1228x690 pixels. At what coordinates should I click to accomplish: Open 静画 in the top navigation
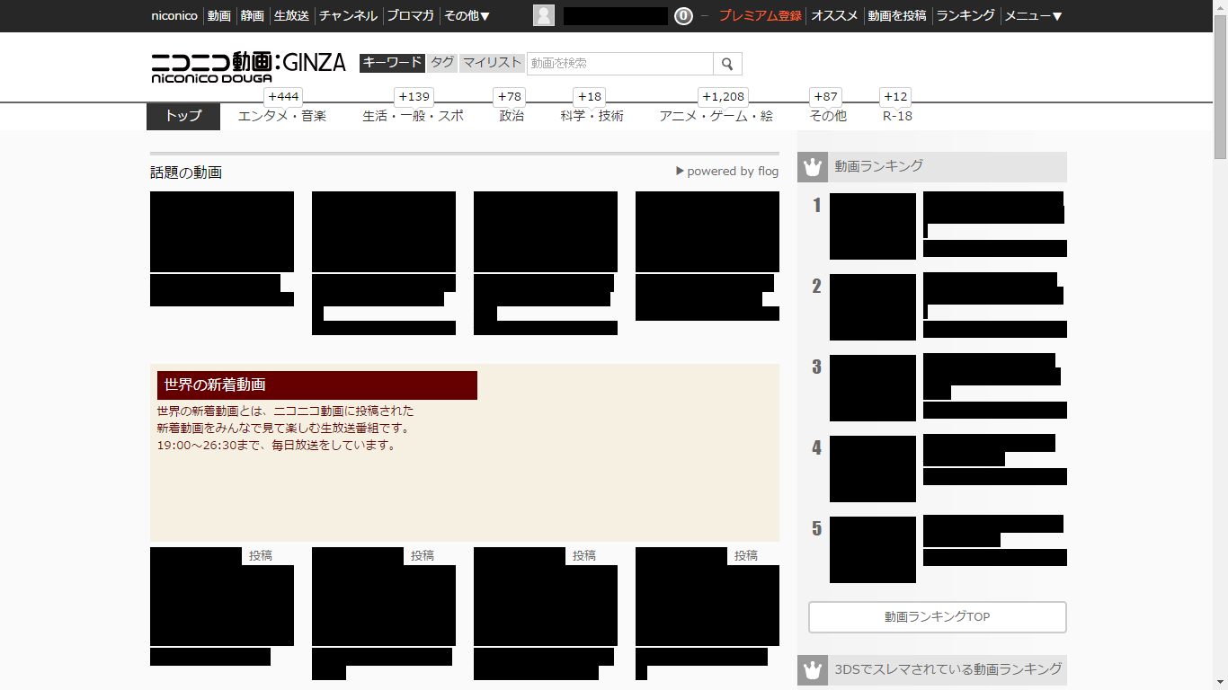253,16
